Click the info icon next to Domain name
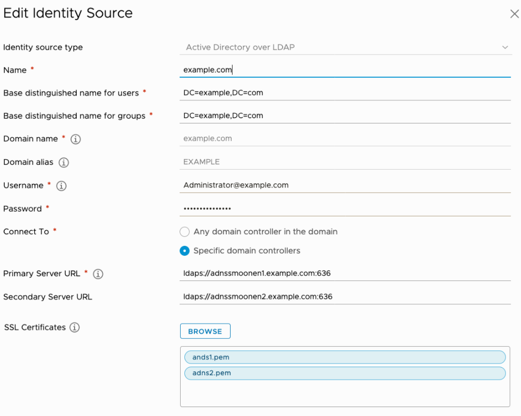Viewport: 521px width, 416px height. coord(76,139)
